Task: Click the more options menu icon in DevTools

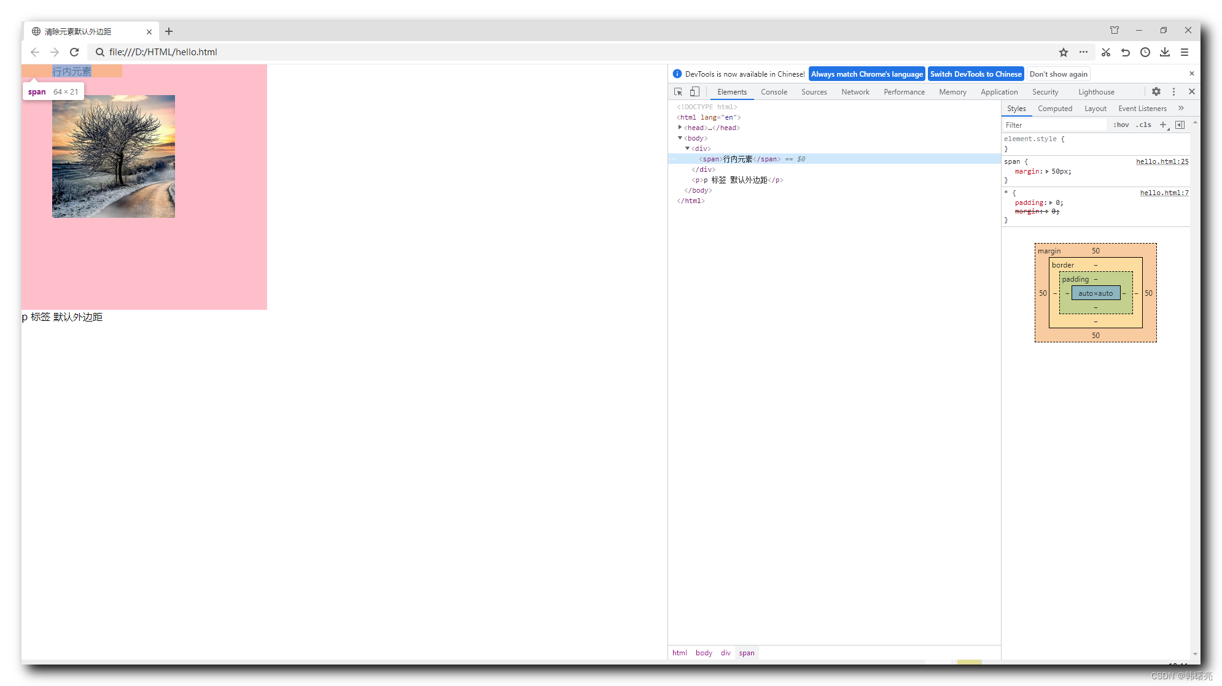Action: tap(1173, 91)
